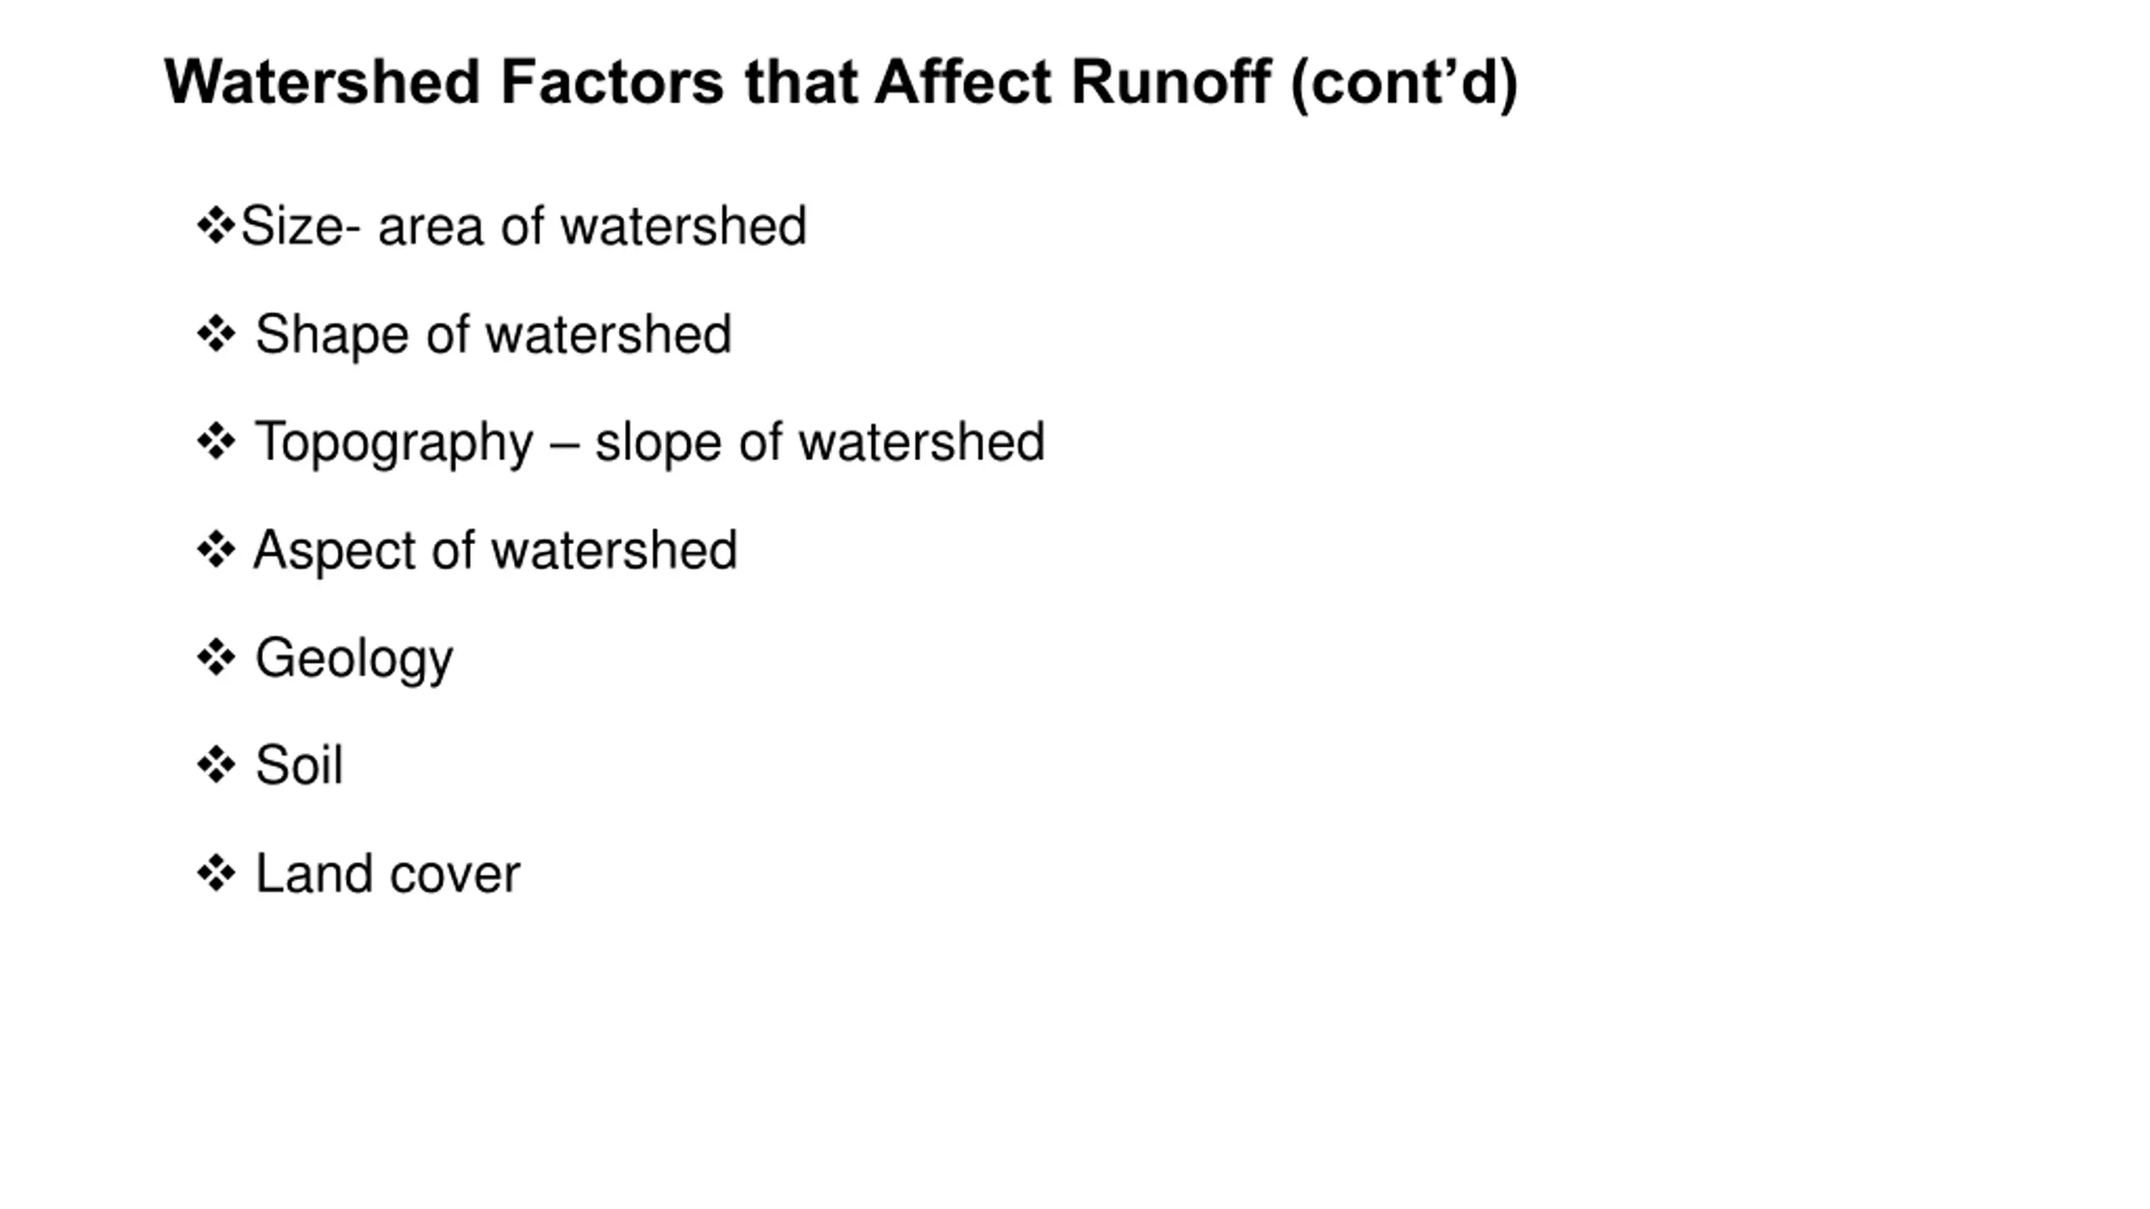Click the word 'Soil' in the list
This screenshot has width=2150, height=1209.
point(299,766)
